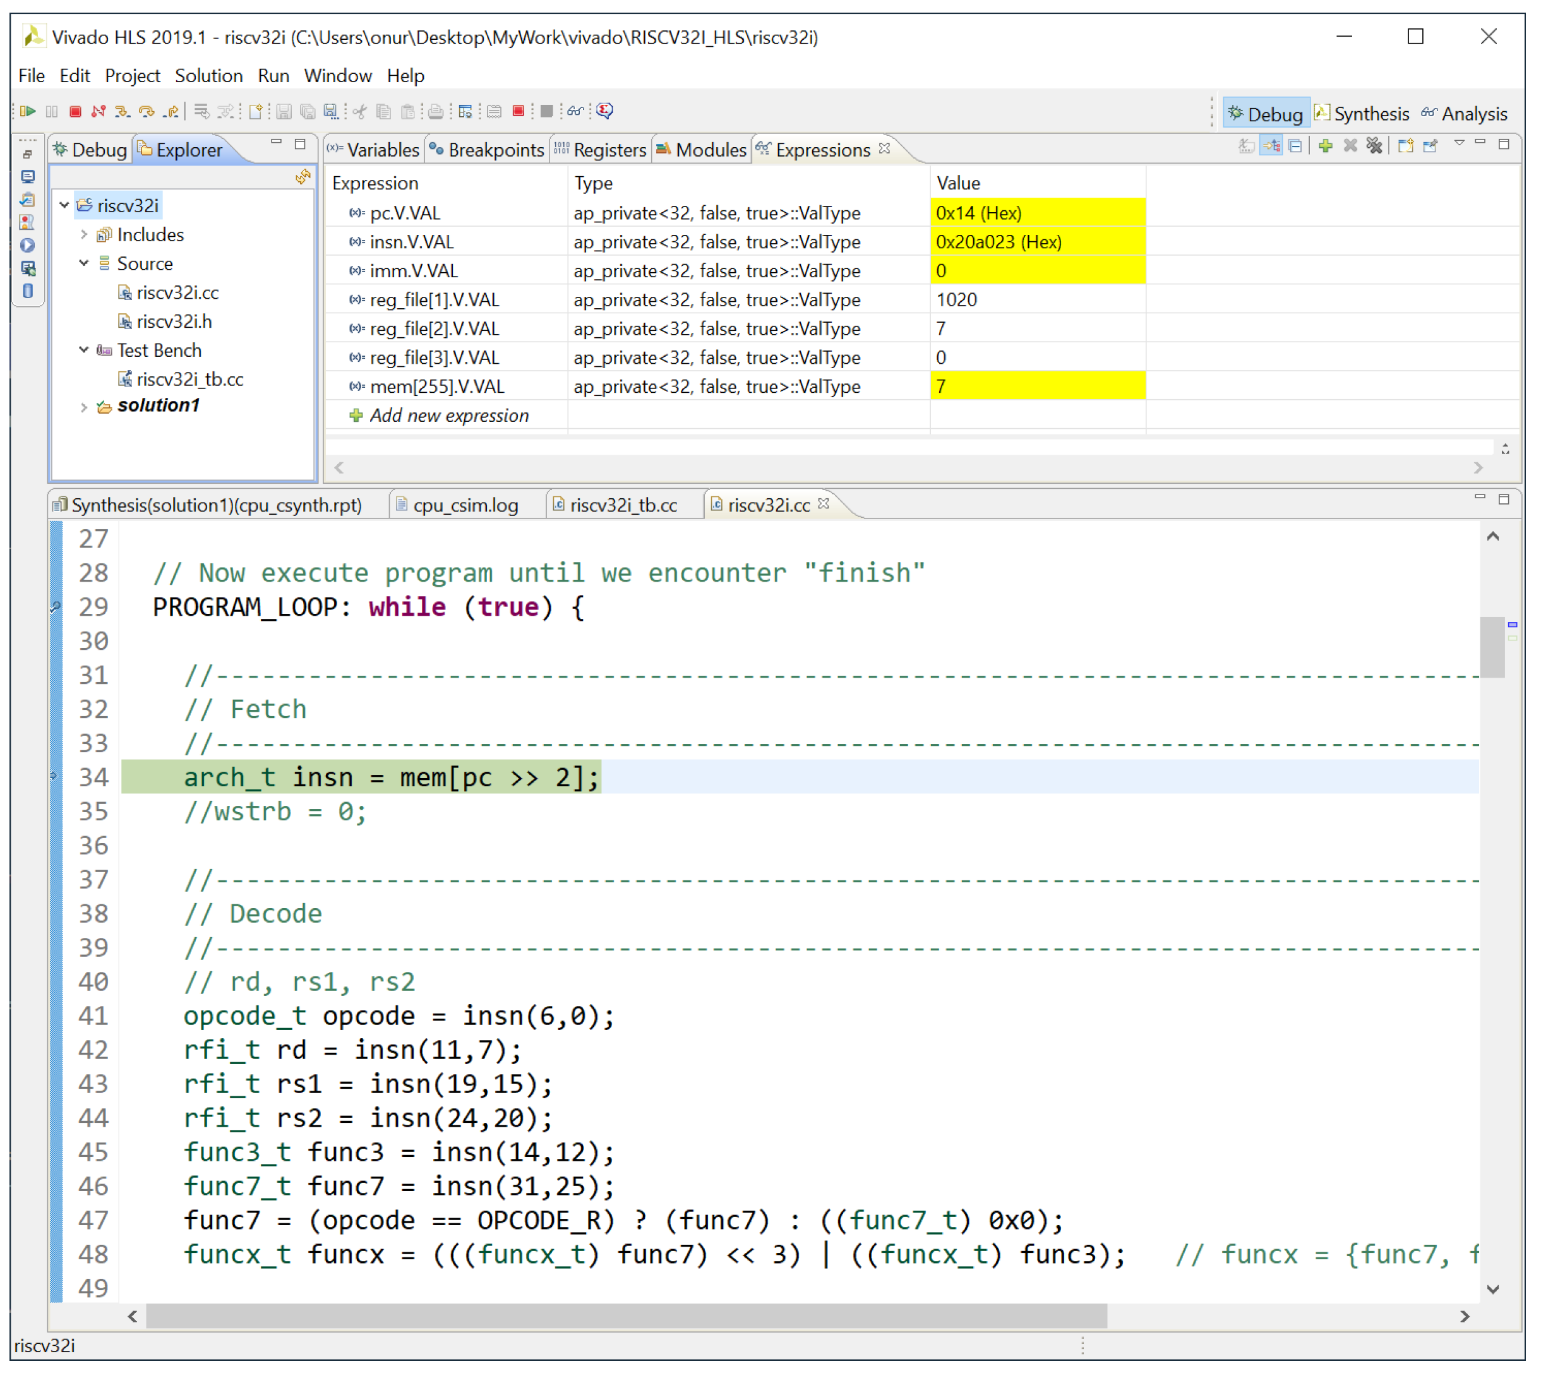
Task: Collapse the Test Bench folder
Action: coord(84,350)
